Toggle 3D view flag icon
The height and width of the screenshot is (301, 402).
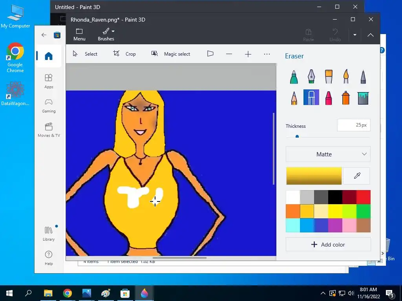coord(210,54)
